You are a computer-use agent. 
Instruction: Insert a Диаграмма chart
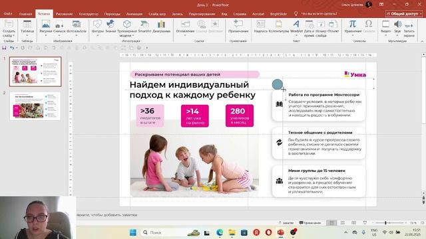coord(161,27)
